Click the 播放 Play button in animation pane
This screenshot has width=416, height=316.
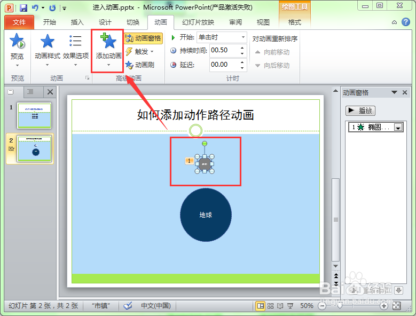(x=360, y=110)
